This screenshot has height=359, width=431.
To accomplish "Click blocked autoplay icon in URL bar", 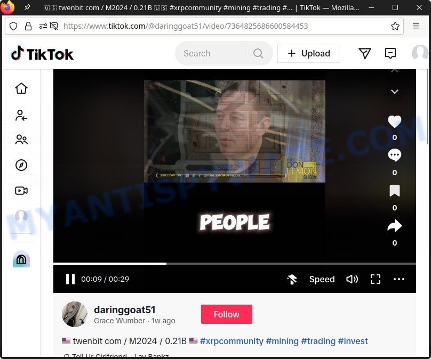I will tap(54, 26).
